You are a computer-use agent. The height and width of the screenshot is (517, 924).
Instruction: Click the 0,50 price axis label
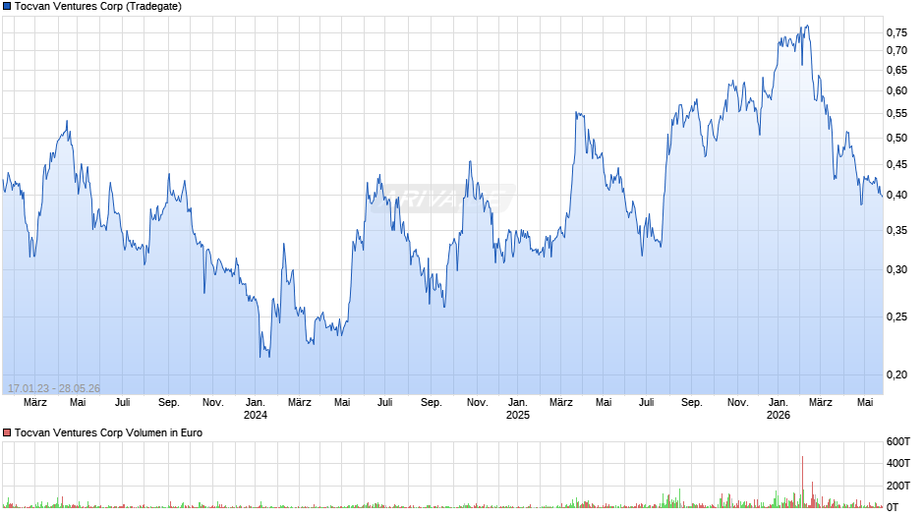[x=896, y=138]
